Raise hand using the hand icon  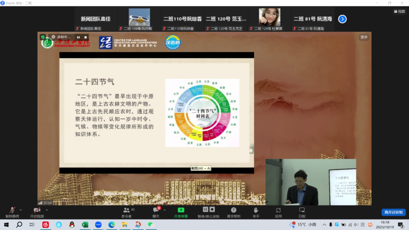point(256,212)
